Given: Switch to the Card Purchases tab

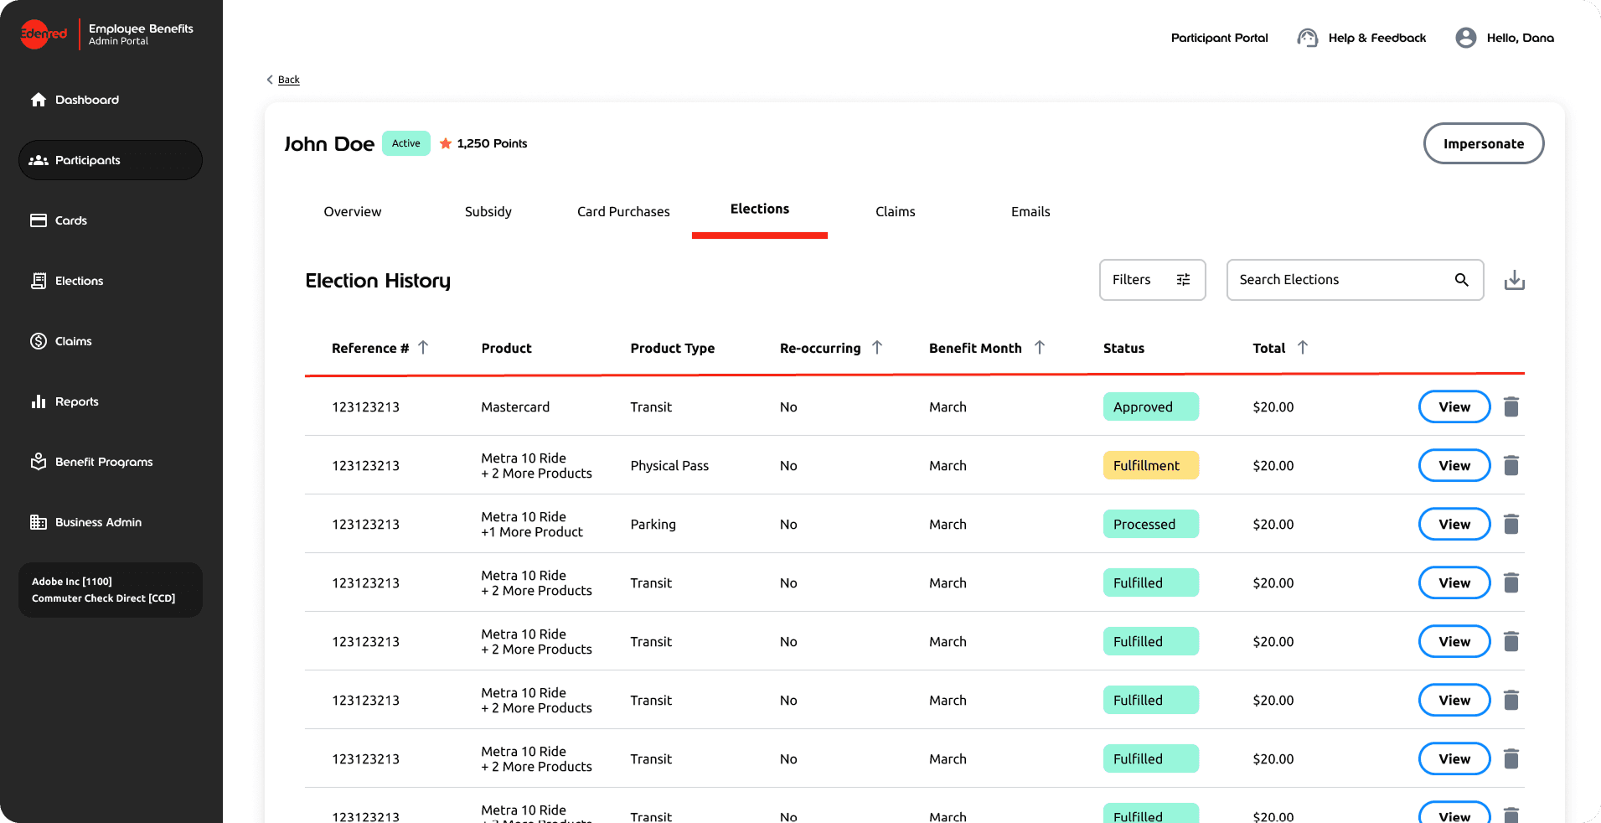Looking at the screenshot, I should (x=623, y=212).
